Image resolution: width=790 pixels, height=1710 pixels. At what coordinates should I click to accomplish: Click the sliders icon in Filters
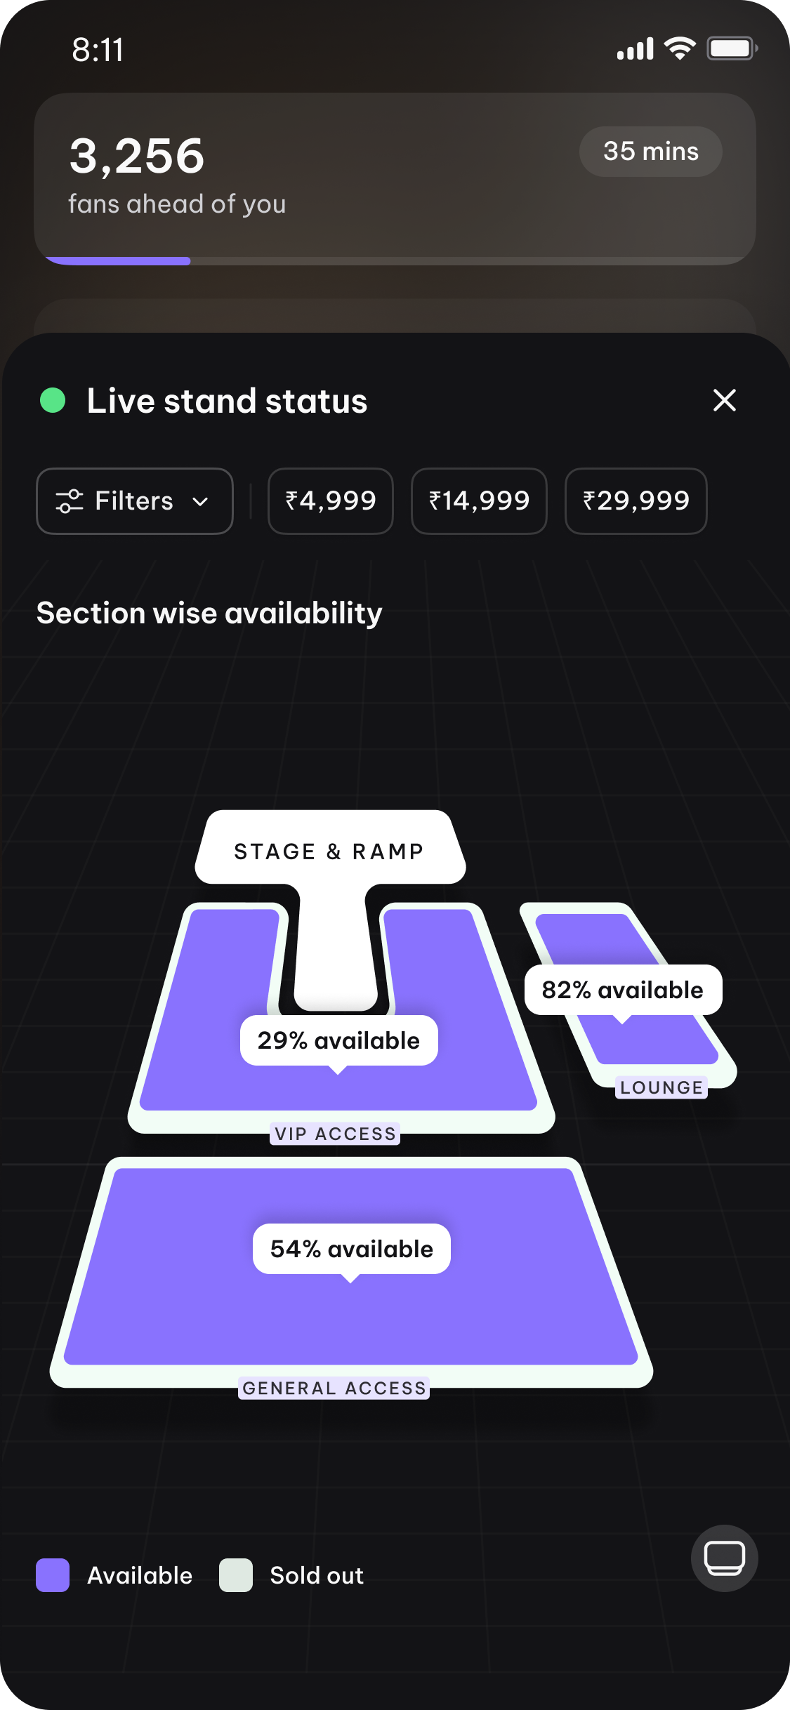70,501
